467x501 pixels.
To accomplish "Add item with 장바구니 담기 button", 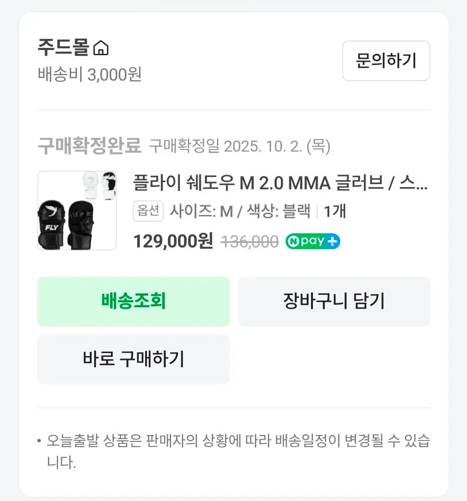I will point(334,301).
